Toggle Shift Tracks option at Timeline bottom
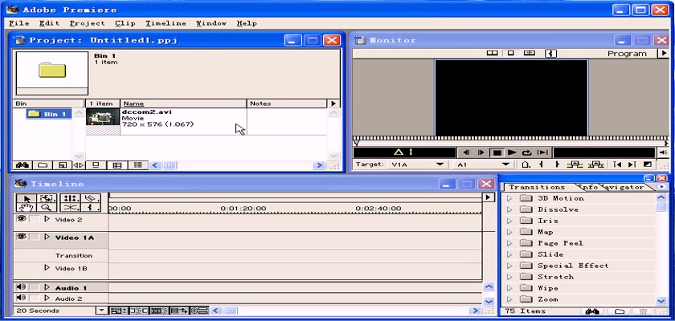Image resolution: width=675 pixels, height=321 pixels. pos(178,311)
